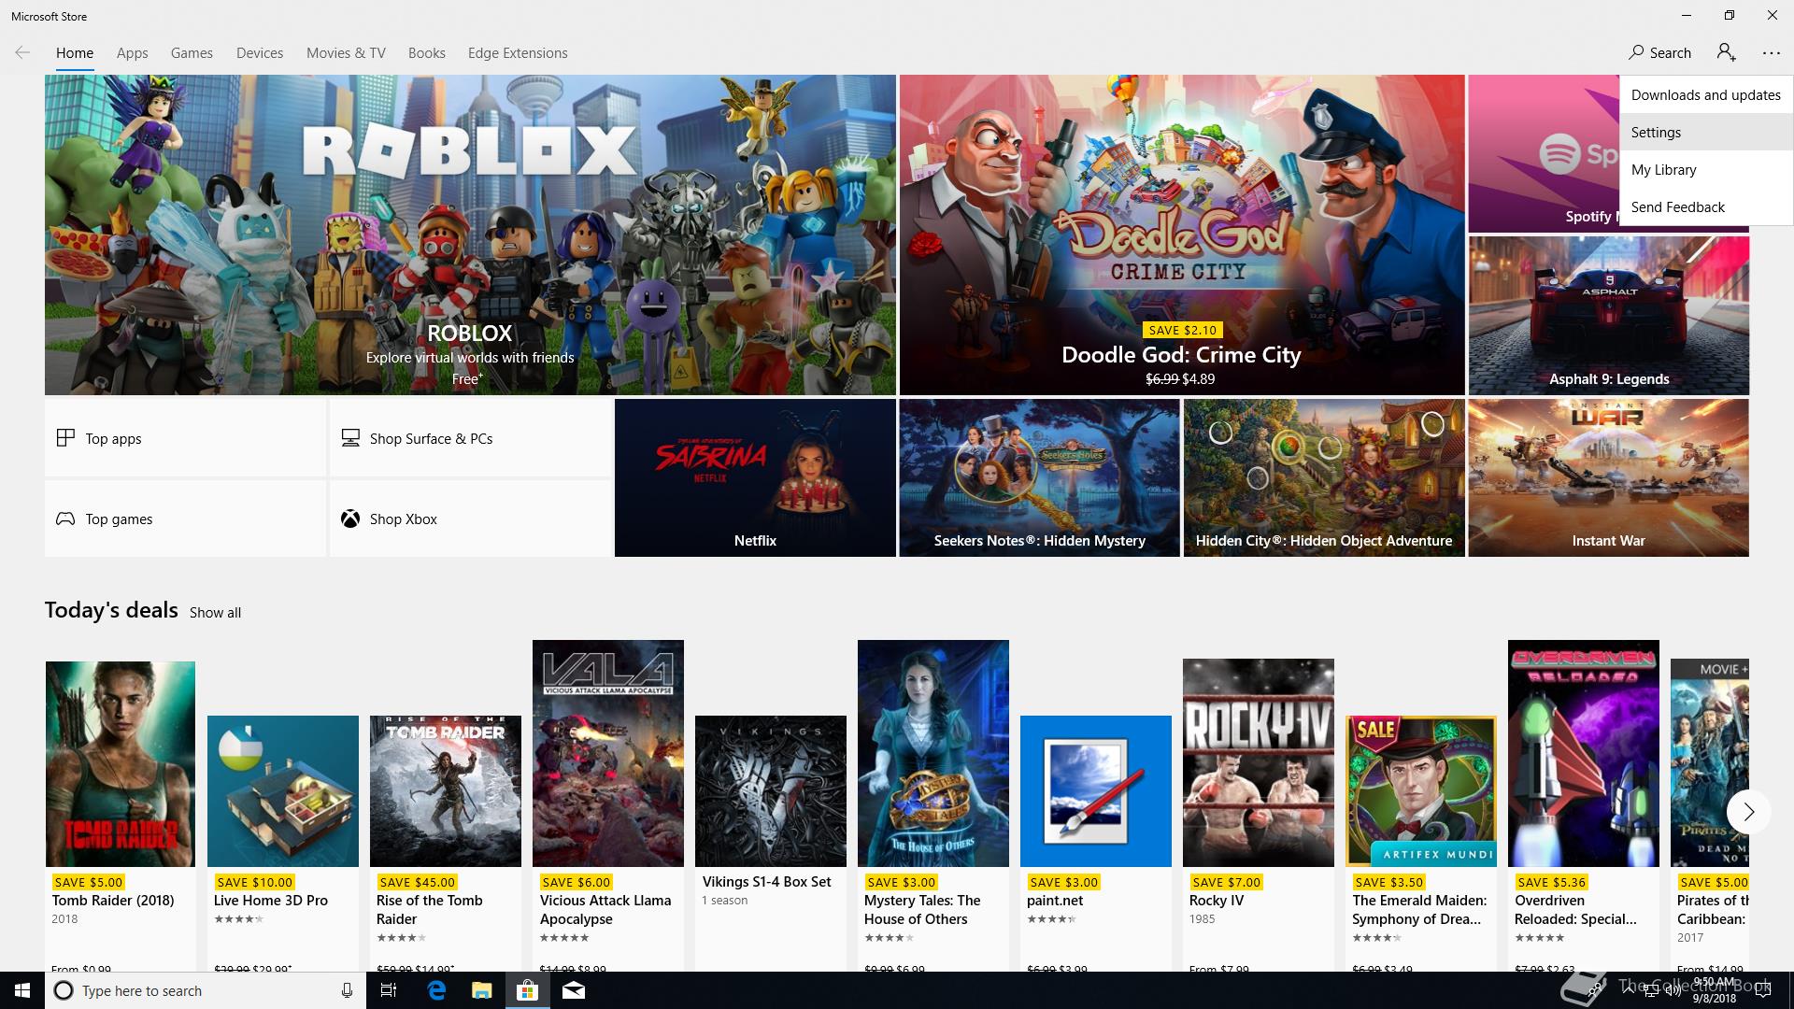Open the Movies & TV tab
This screenshot has width=1794, height=1009.
(346, 53)
